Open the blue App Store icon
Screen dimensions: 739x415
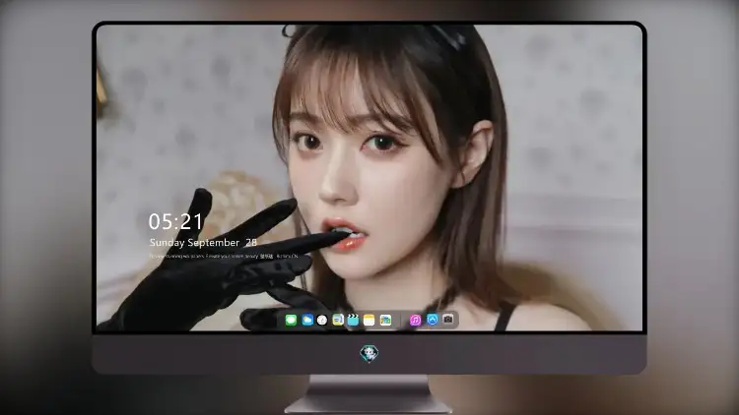(433, 320)
